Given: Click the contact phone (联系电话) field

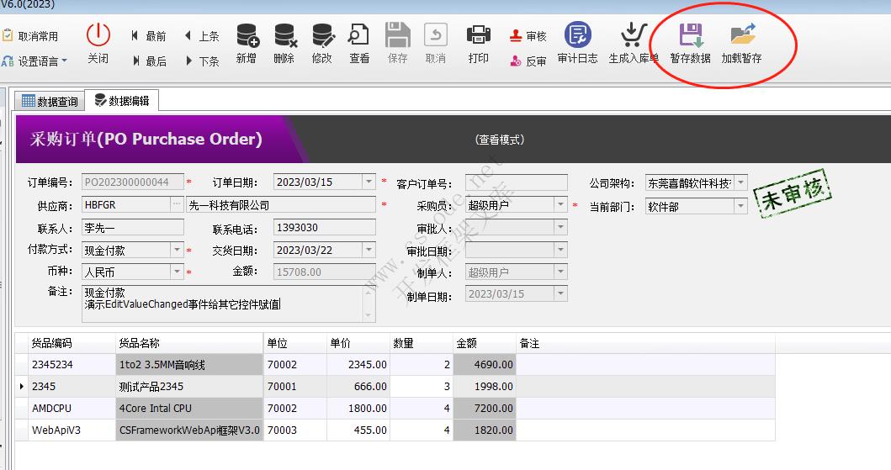Looking at the screenshot, I should [x=324, y=228].
